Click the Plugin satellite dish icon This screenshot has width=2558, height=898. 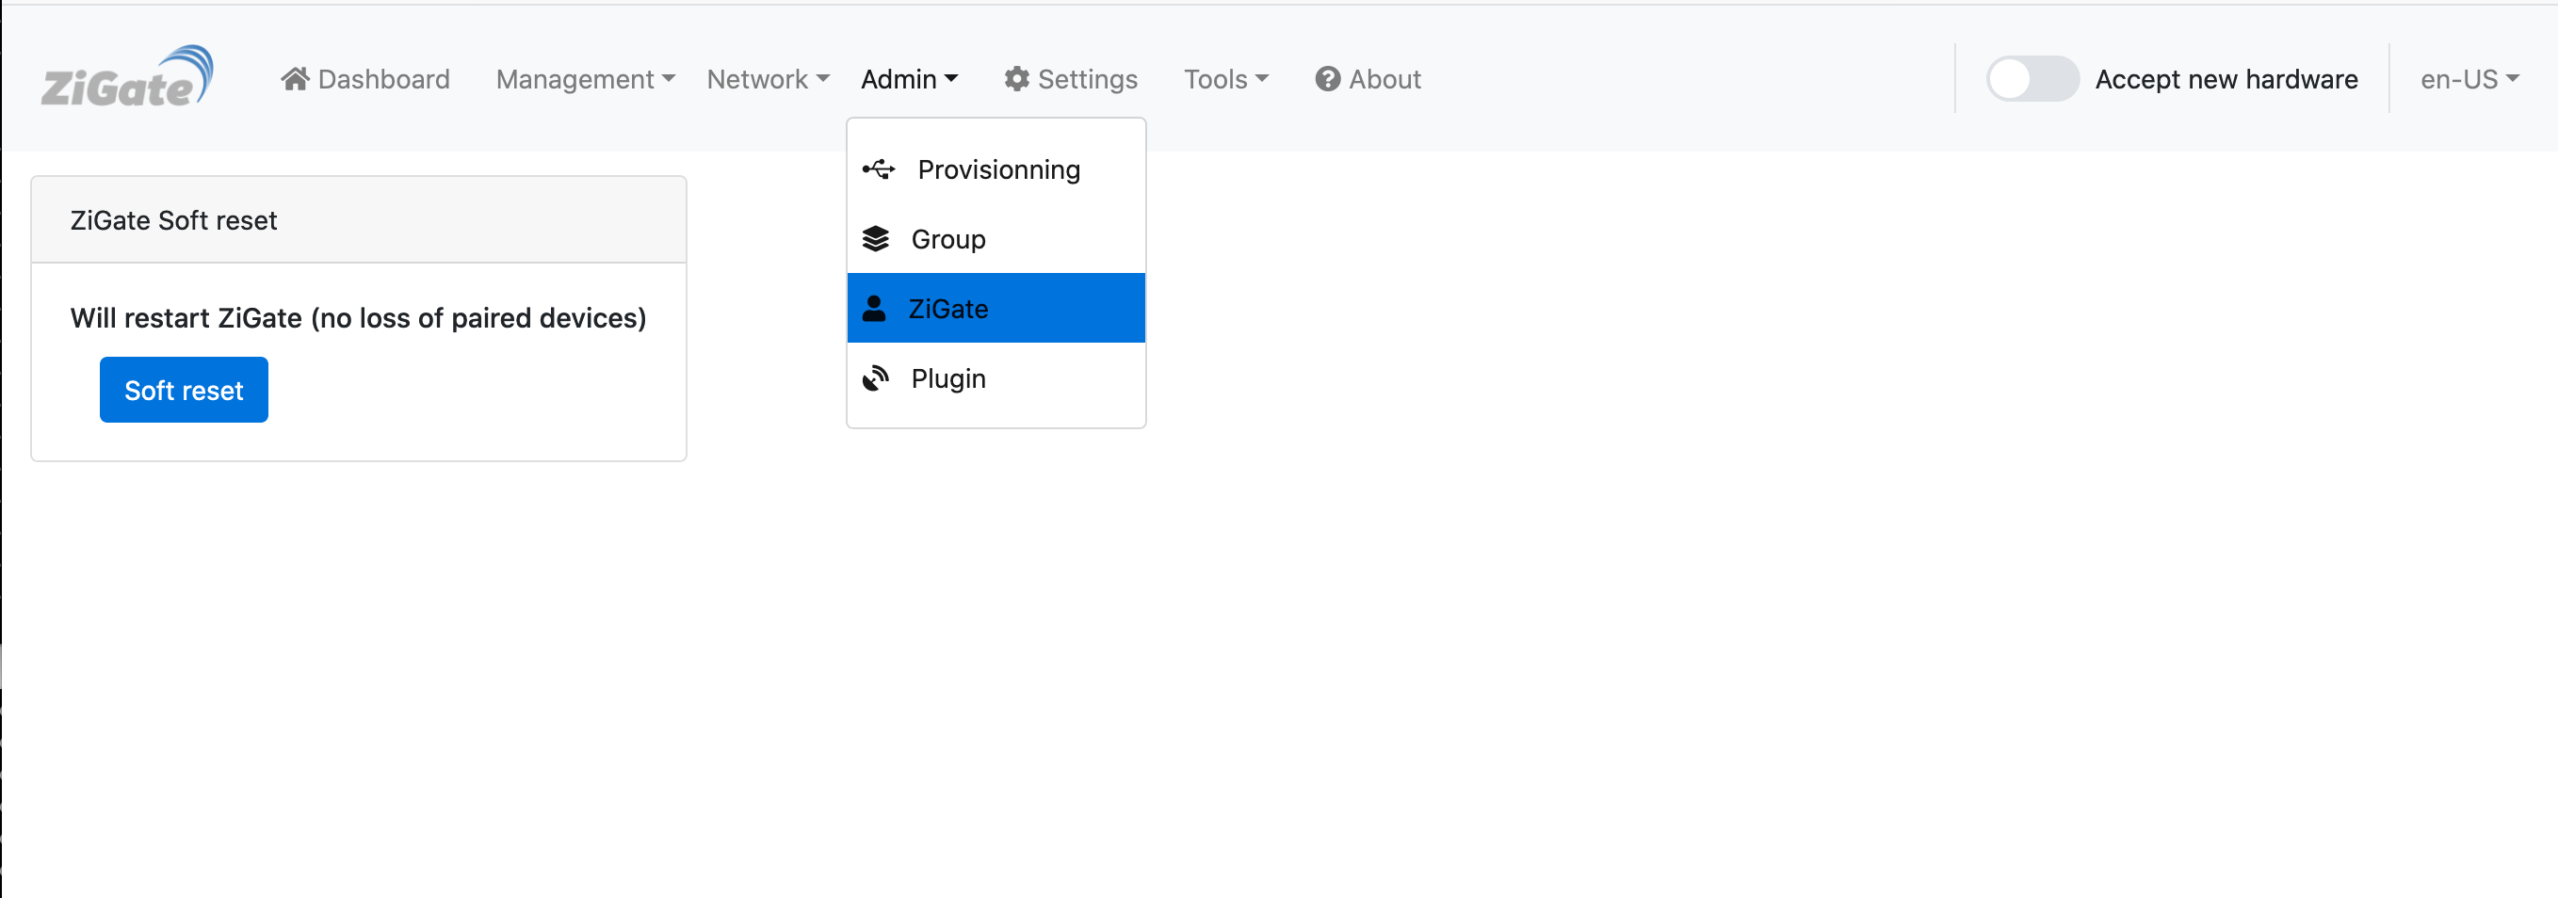(876, 378)
